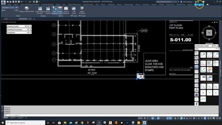222x125 pixels.
Task: Adjust the Fade slider
Action: point(8,10)
